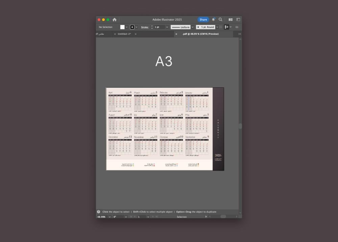Expand the stroke weight dropdown
This screenshot has height=242, width=338.
click(x=167, y=27)
